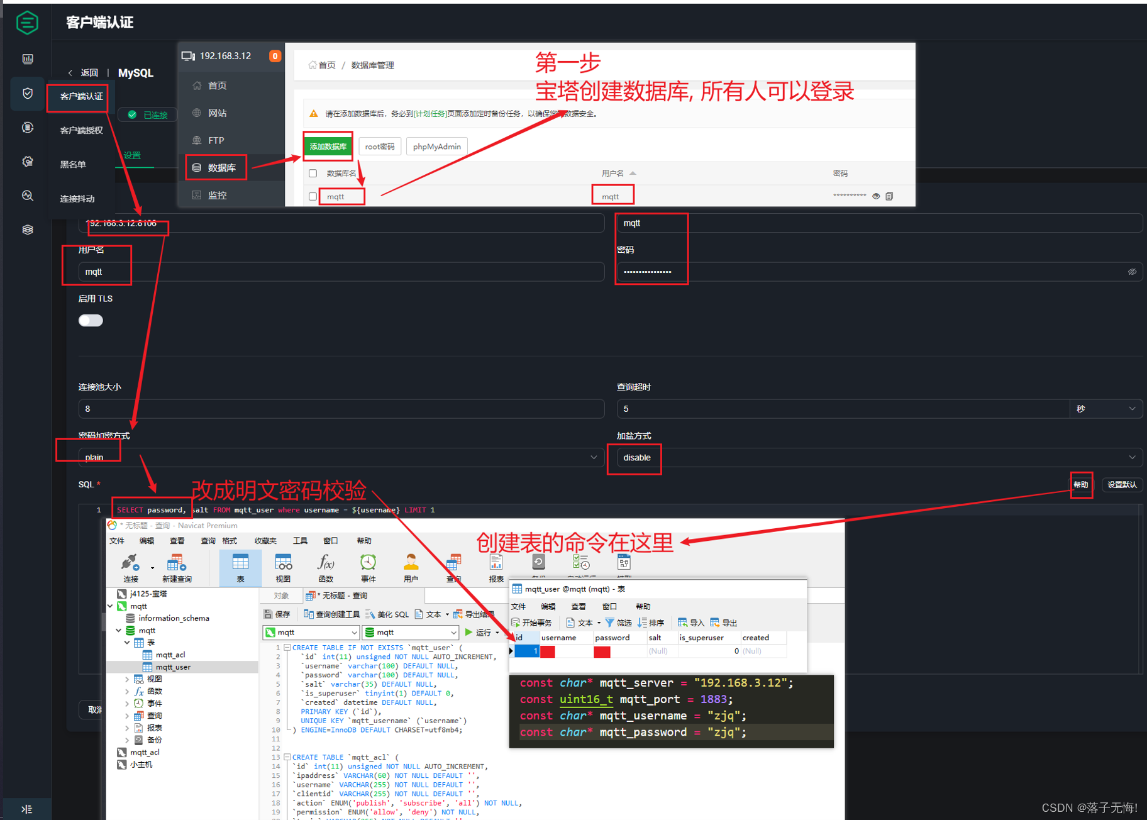Open Navicat 函数 functions toolbar icon
Image resolution: width=1147 pixels, height=820 pixels.
click(x=326, y=568)
